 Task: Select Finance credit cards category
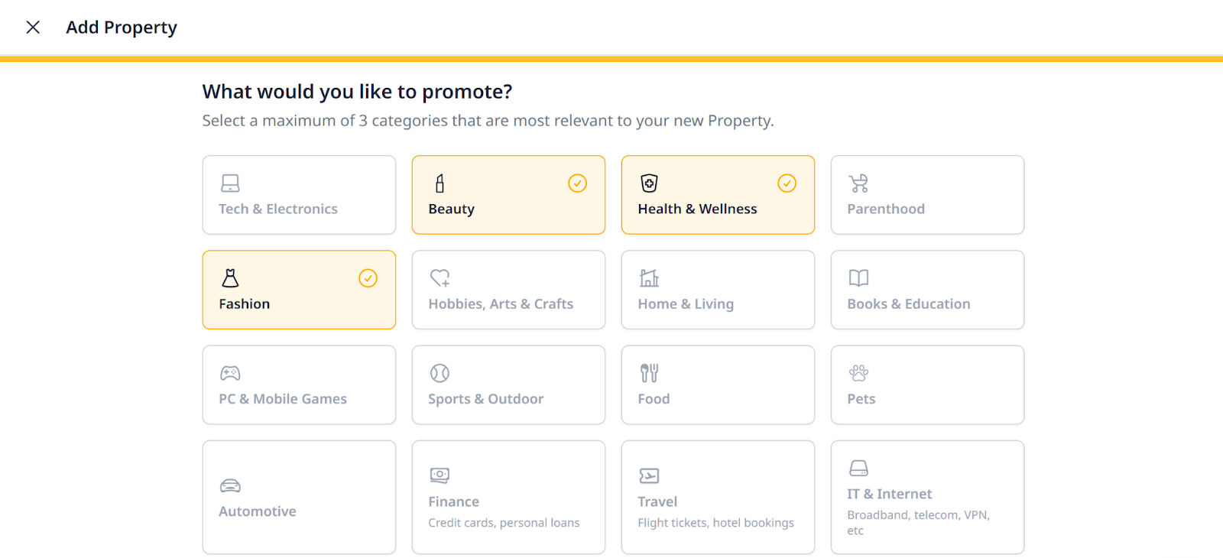(x=508, y=497)
